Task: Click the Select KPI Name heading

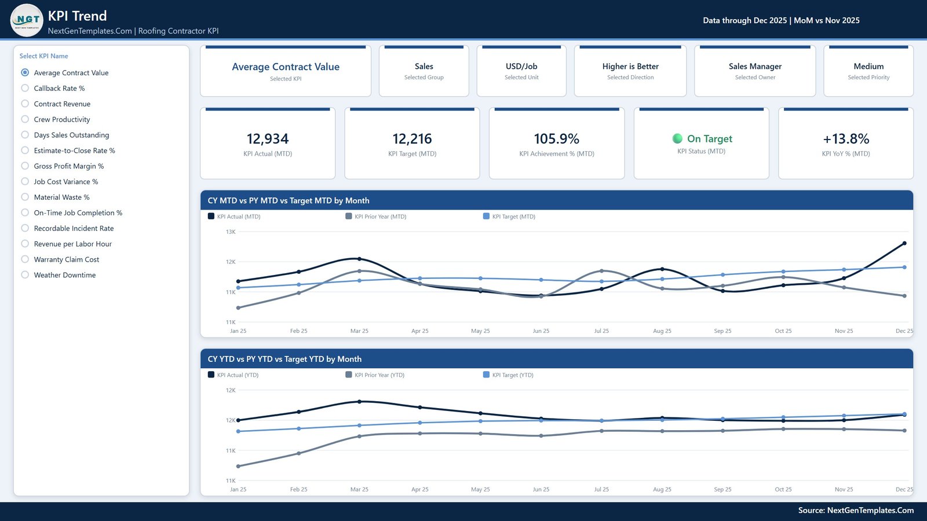Action: coord(44,56)
